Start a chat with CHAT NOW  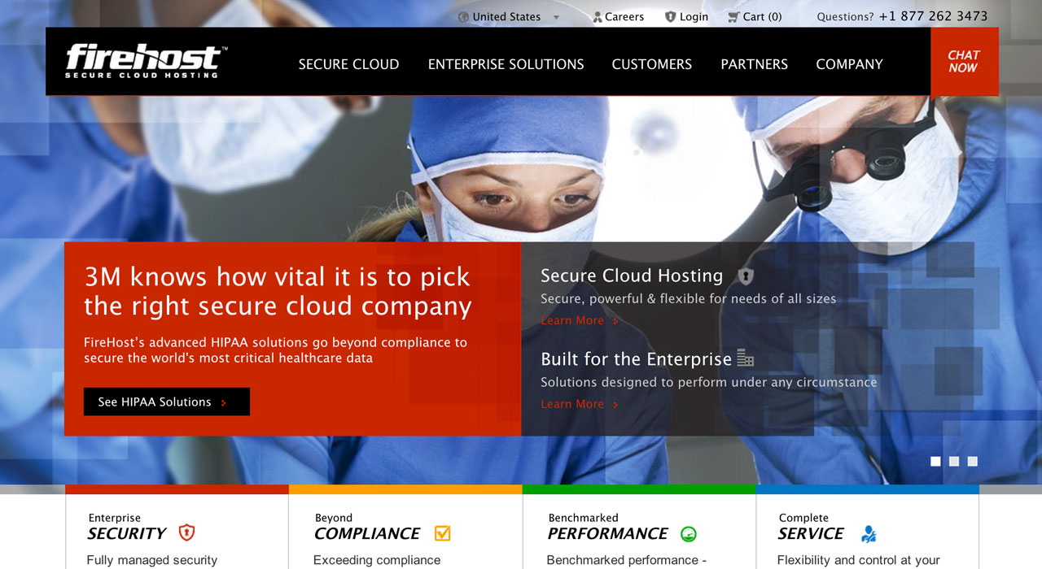(964, 62)
